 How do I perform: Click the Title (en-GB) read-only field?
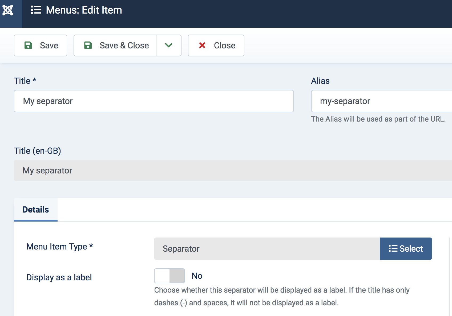coord(233,171)
